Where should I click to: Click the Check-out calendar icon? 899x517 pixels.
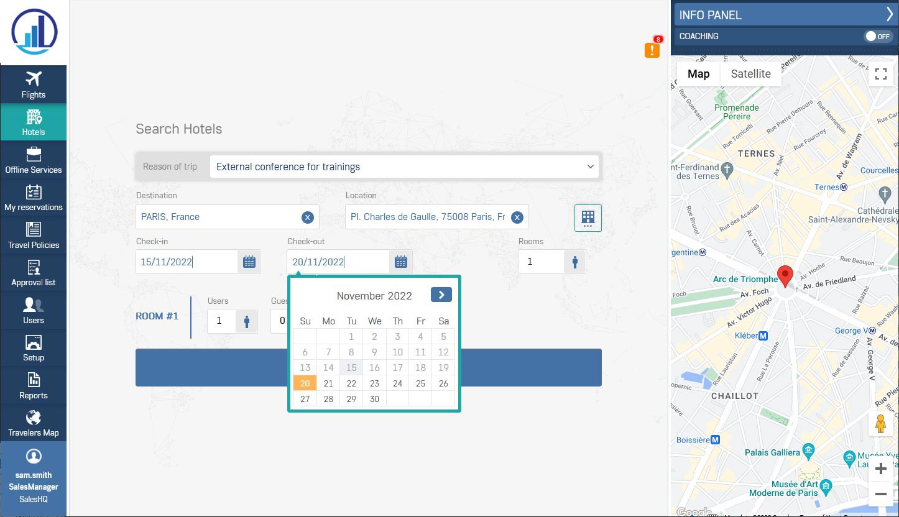(401, 262)
